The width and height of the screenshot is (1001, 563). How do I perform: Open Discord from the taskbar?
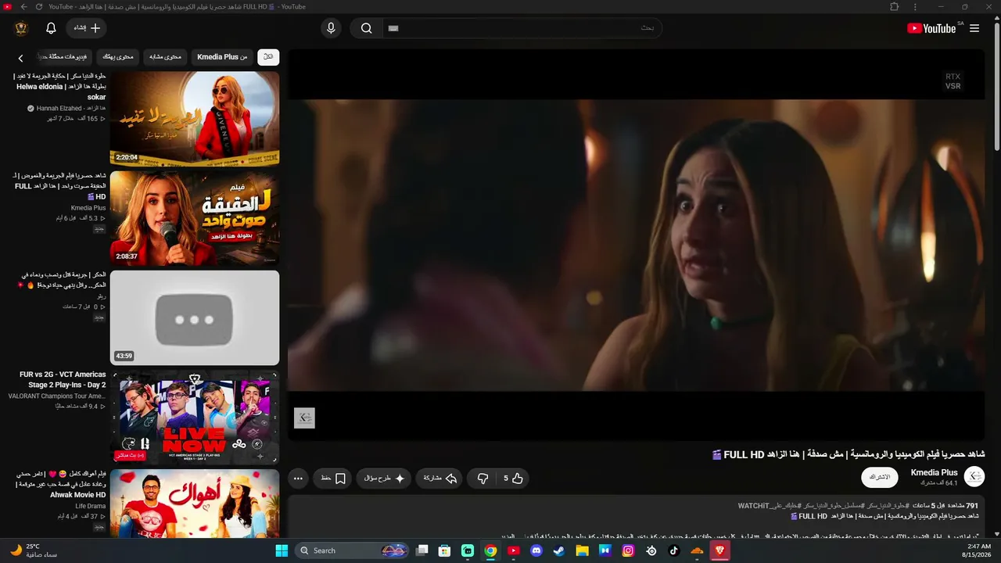click(x=536, y=550)
